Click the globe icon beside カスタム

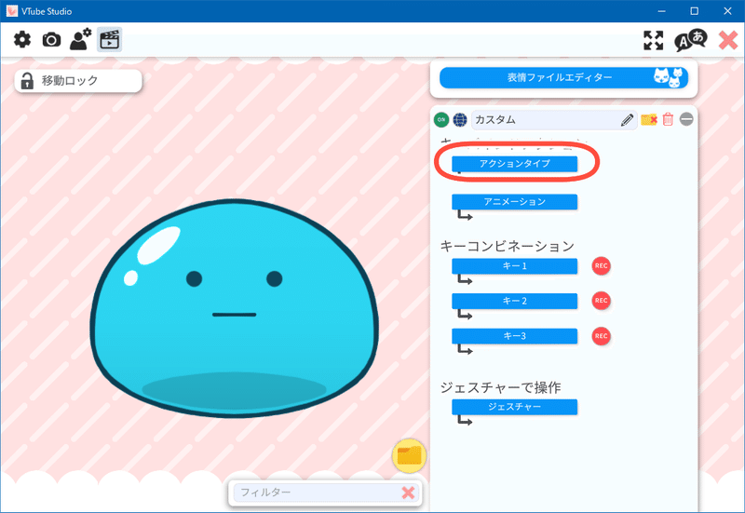click(460, 120)
